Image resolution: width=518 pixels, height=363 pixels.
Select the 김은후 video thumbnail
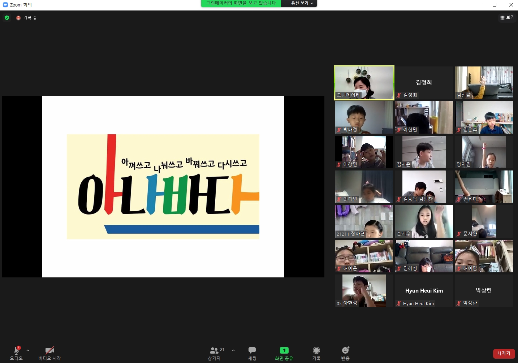pyautogui.click(x=484, y=117)
